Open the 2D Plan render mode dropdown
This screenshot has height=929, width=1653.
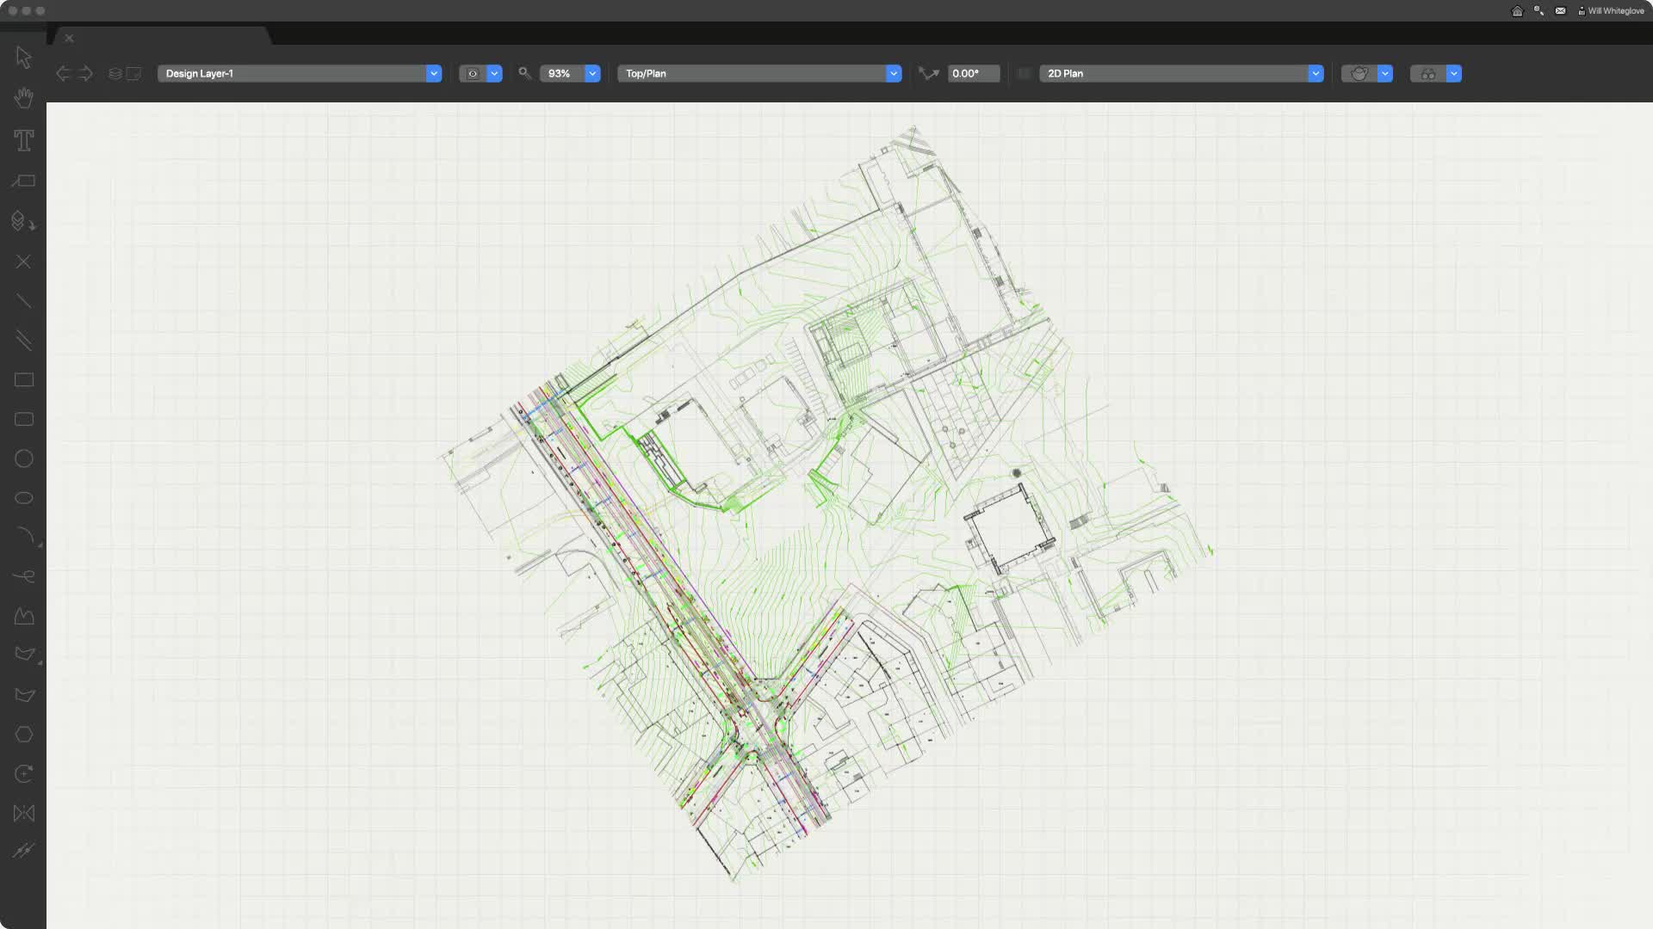point(1315,74)
